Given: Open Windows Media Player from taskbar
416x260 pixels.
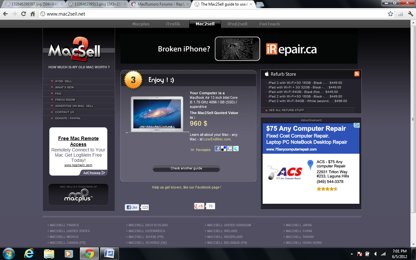Looking at the screenshot, I should click(69, 253).
